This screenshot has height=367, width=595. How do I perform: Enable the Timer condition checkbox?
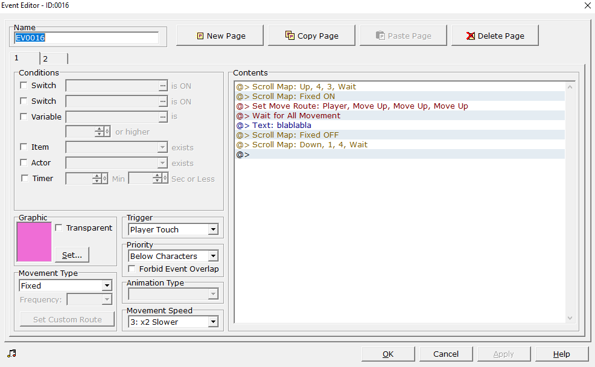click(25, 178)
